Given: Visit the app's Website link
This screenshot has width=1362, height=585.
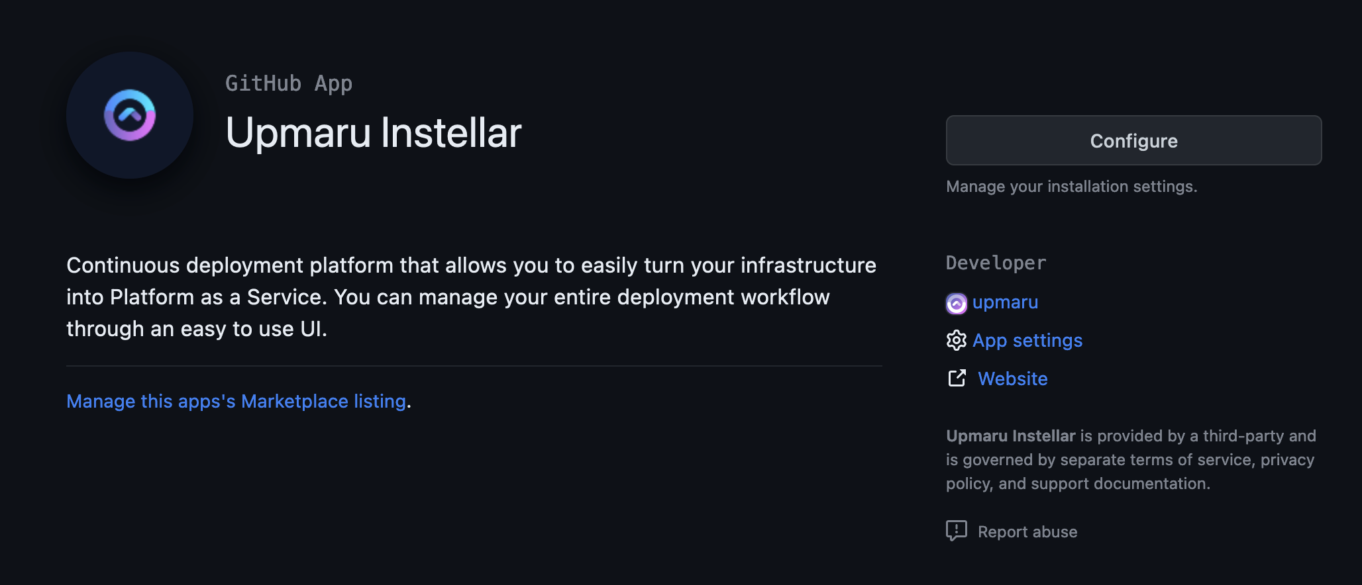Looking at the screenshot, I should click(x=1012, y=379).
